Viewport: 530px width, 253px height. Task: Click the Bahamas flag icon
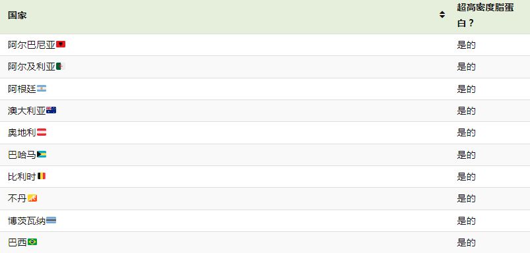[42, 154]
